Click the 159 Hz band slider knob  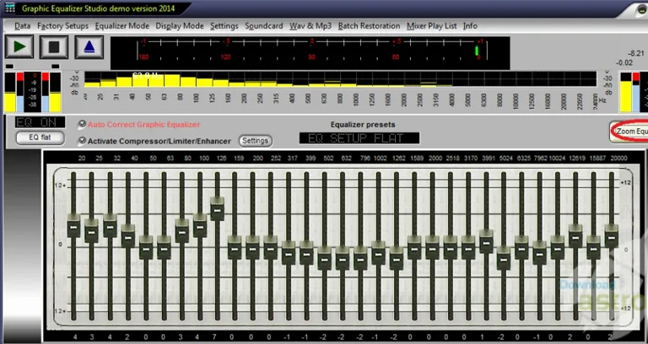pos(235,248)
